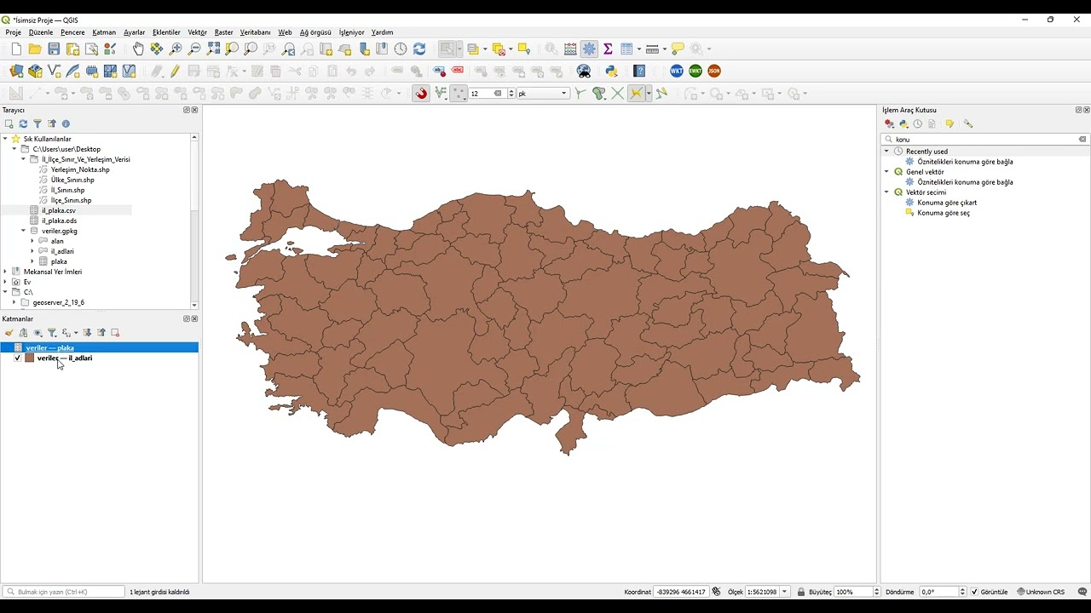Open the Katman menu
Screen dimensions: 1091x613
point(104,32)
